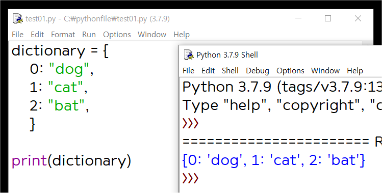Open Shell menu in Python Shell window
382x193 pixels.
(x=230, y=71)
